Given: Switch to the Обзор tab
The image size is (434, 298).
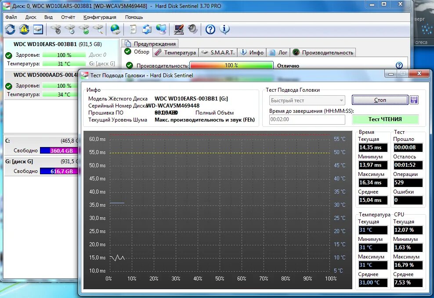Looking at the screenshot, I should (x=137, y=52).
